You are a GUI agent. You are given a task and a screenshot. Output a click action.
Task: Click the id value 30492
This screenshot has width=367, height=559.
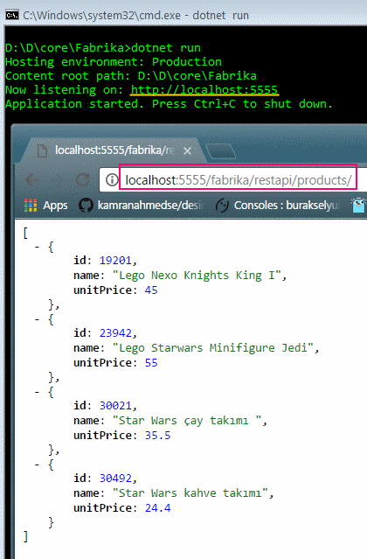point(115,479)
